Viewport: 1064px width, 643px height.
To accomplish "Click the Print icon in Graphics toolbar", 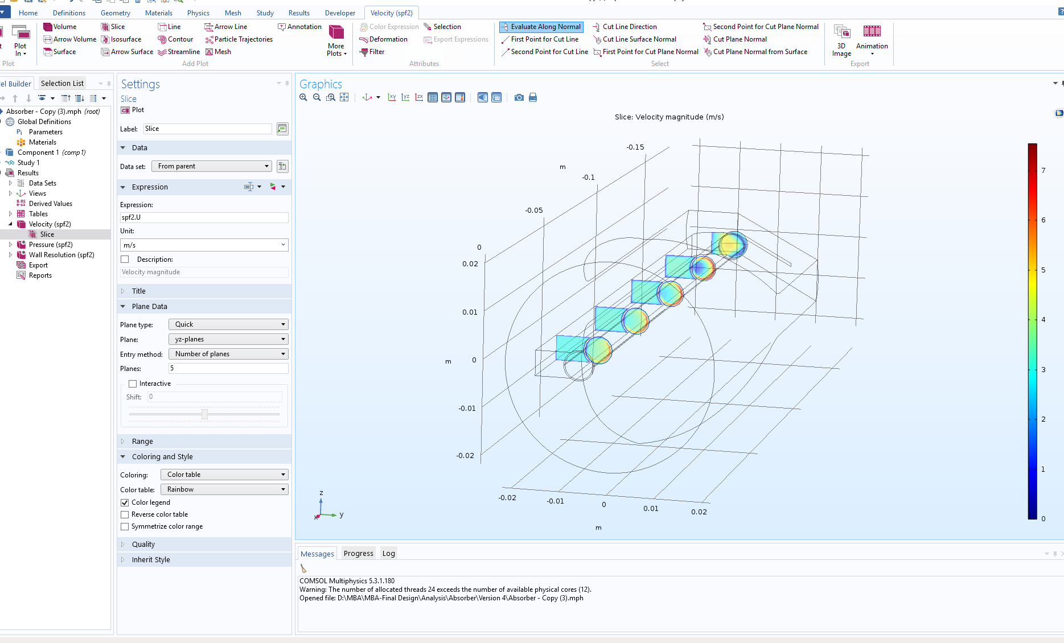I will (x=533, y=97).
